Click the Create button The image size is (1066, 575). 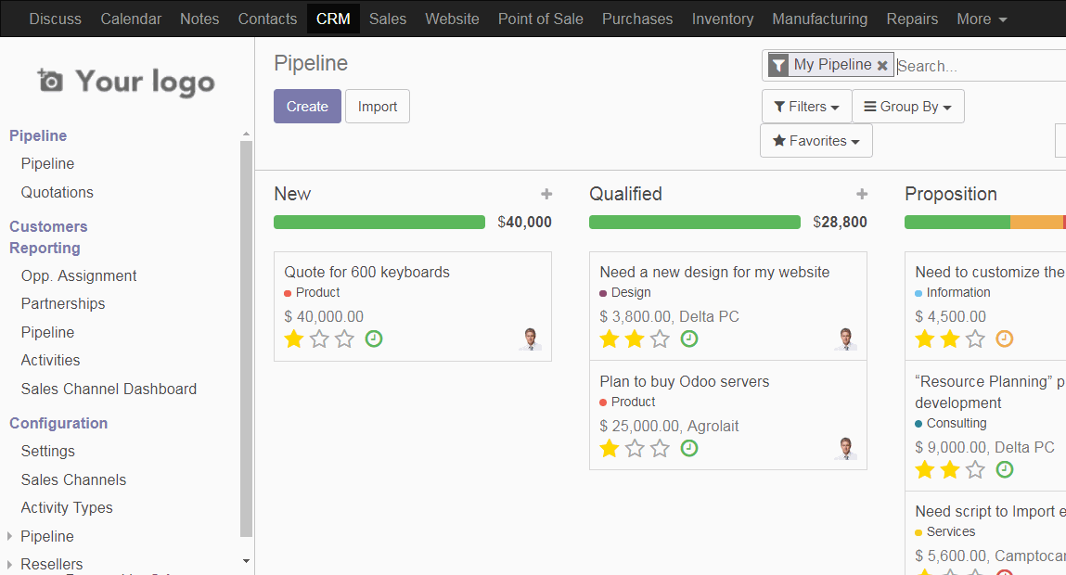(307, 107)
